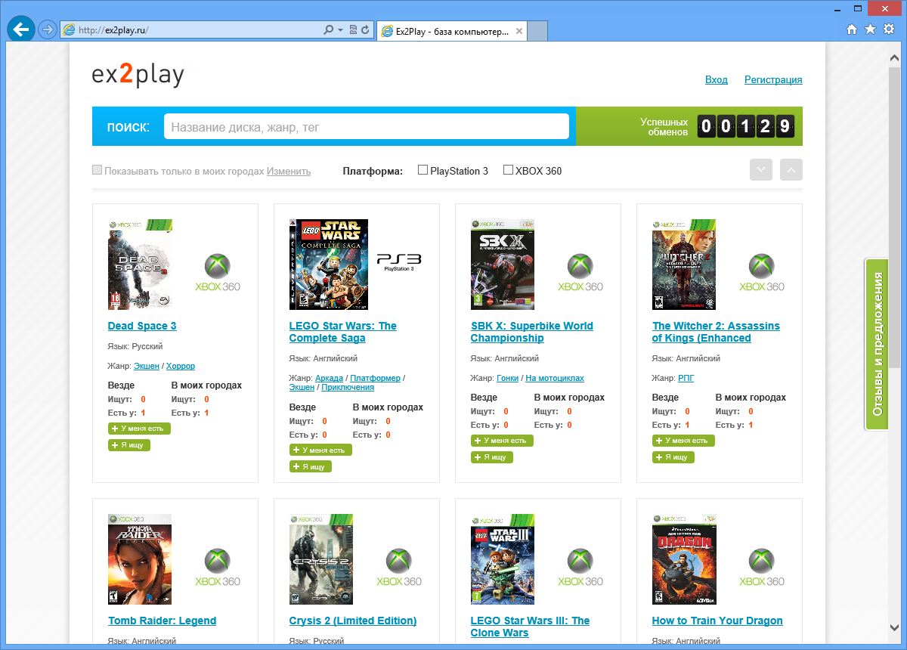This screenshot has width=907, height=650.
Task: Open the Tomb Raider: Legend link
Action: pyautogui.click(x=162, y=621)
